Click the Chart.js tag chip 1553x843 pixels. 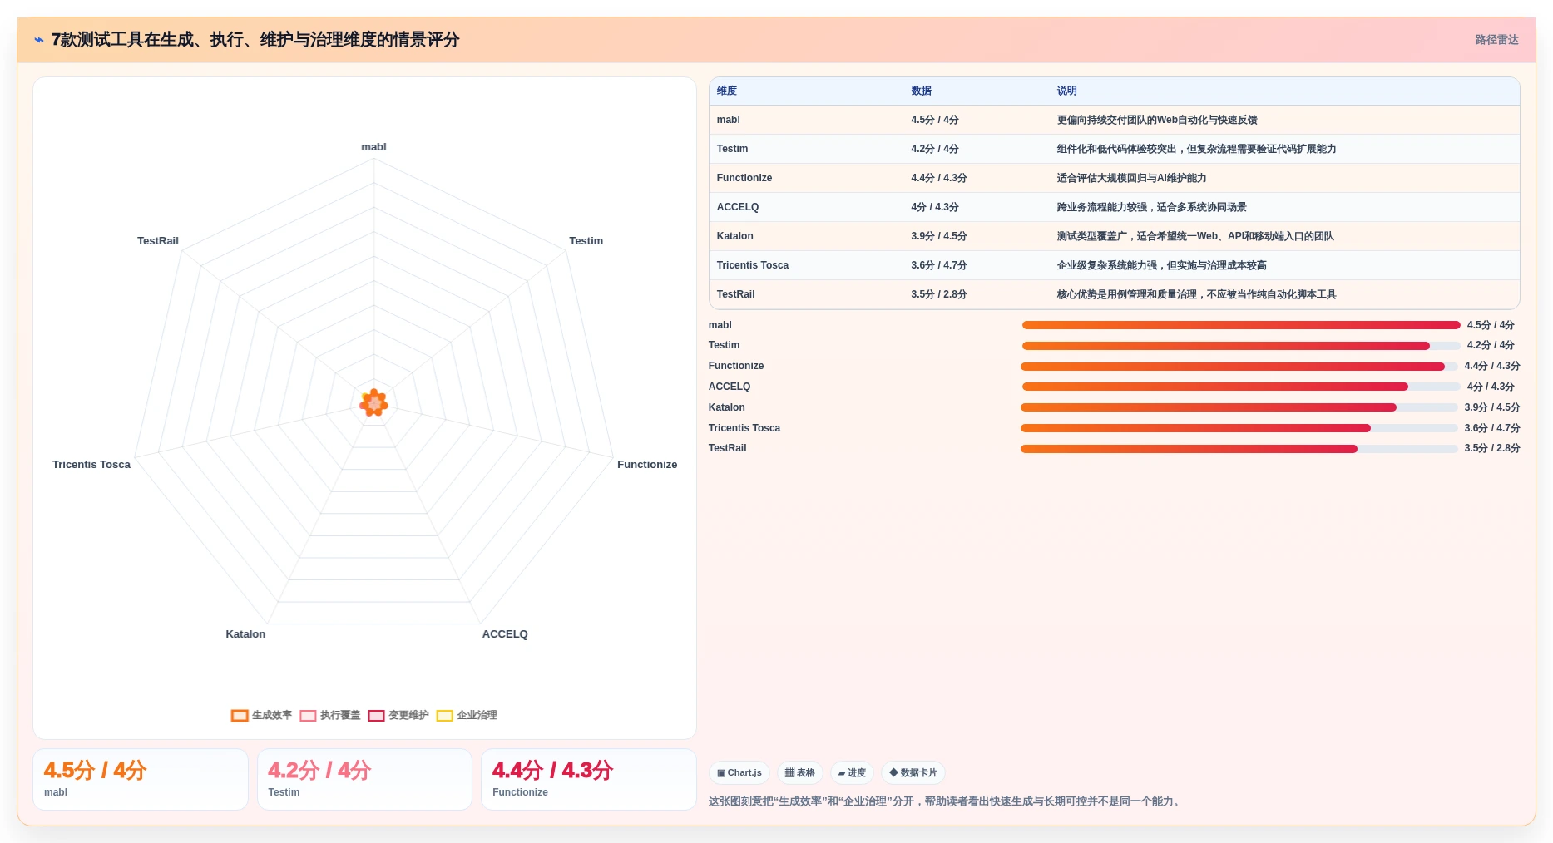[739, 773]
